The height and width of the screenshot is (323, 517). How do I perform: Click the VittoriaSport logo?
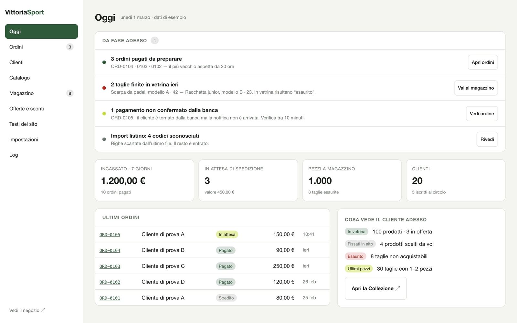[25, 12]
